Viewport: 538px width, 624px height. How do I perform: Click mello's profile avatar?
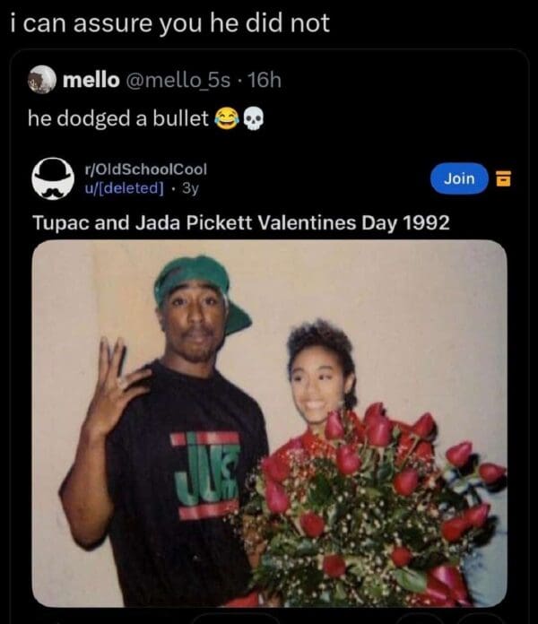pyautogui.click(x=41, y=79)
